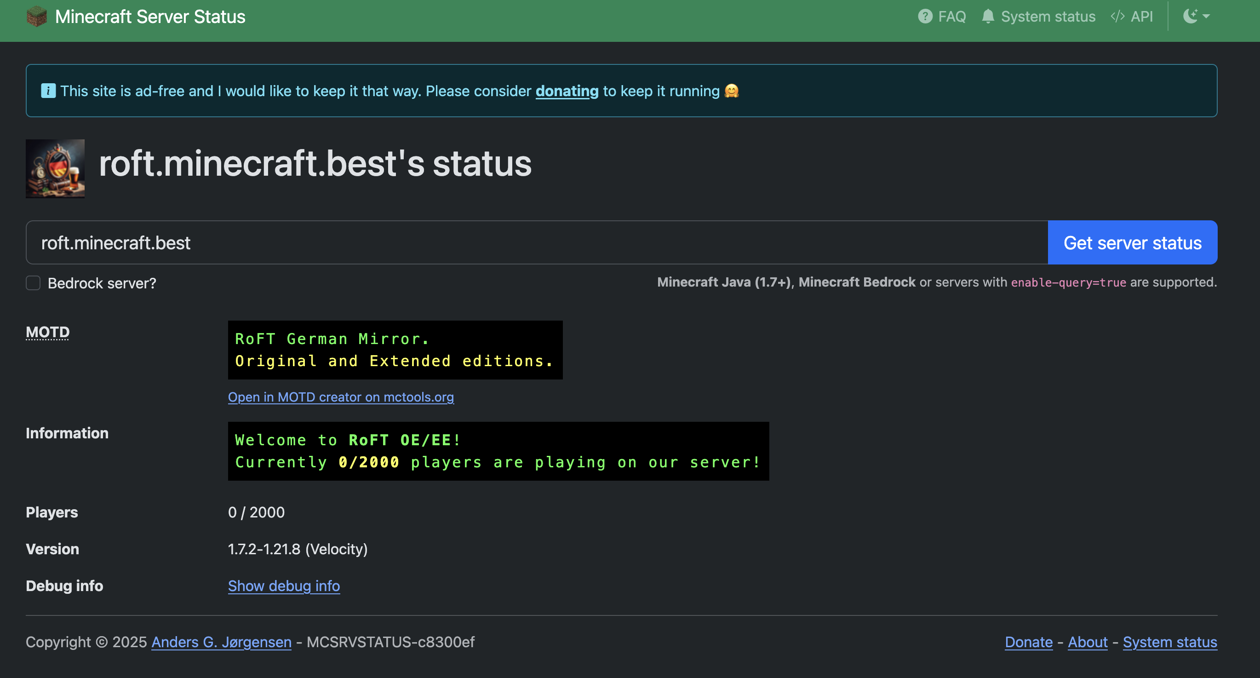Click the 'Version' row label
Viewport: 1260px width, 678px height.
[x=52, y=549]
